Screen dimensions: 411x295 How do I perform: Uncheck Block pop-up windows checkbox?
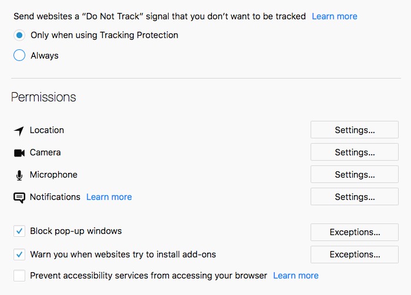(x=19, y=231)
